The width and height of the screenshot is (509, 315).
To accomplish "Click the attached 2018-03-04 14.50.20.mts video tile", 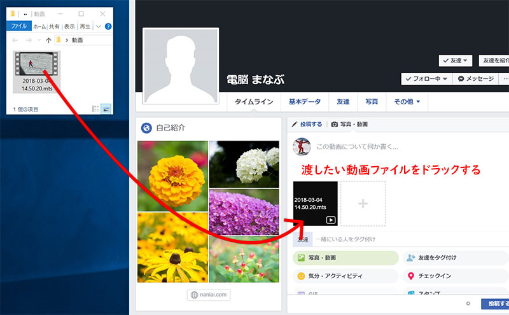I will (315, 204).
